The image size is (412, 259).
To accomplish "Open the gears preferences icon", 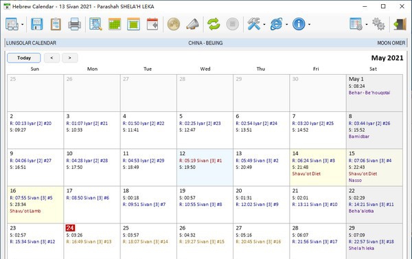I will pyautogui.click(x=378, y=24).
